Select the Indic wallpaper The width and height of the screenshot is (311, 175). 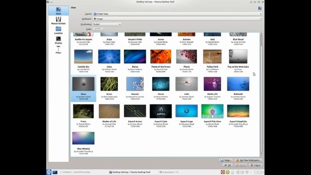coord(187,88)
